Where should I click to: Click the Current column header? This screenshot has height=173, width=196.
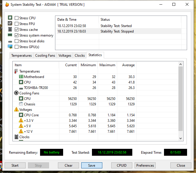tap(69, 65)
